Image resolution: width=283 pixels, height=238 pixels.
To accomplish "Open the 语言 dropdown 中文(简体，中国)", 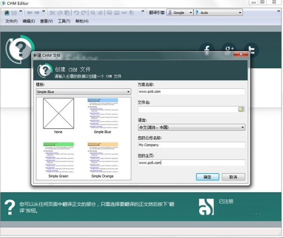I will pyautogui.click(x=192, y=127).
